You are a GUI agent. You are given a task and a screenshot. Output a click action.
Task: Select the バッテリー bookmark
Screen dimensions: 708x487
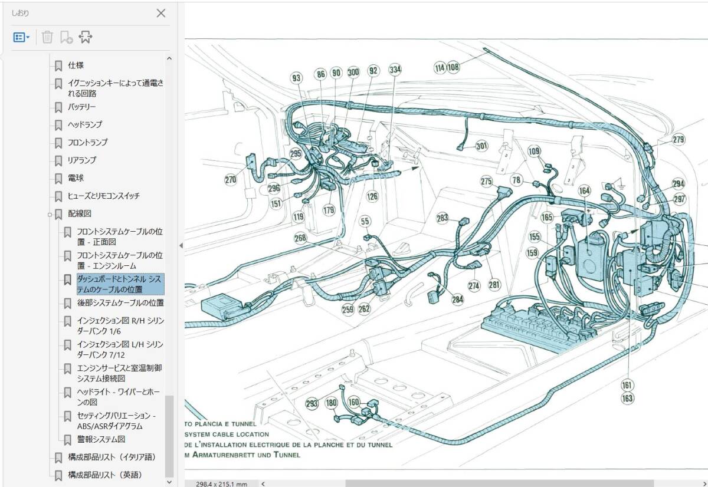81,107
